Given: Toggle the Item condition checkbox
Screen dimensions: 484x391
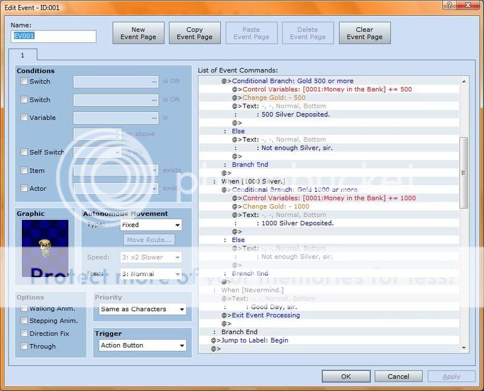Looking at the screenshot, I should pyautogui.click(x=24, y=171).
